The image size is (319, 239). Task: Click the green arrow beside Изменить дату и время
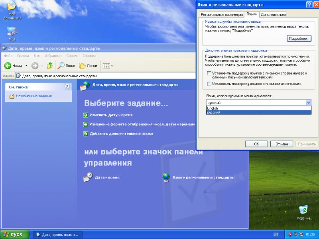pos(86,115)
